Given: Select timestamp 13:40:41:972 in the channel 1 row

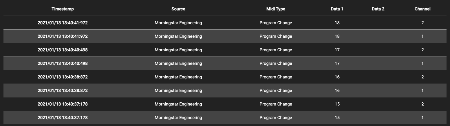Looking at the screenshot, I should pos(63,36).
